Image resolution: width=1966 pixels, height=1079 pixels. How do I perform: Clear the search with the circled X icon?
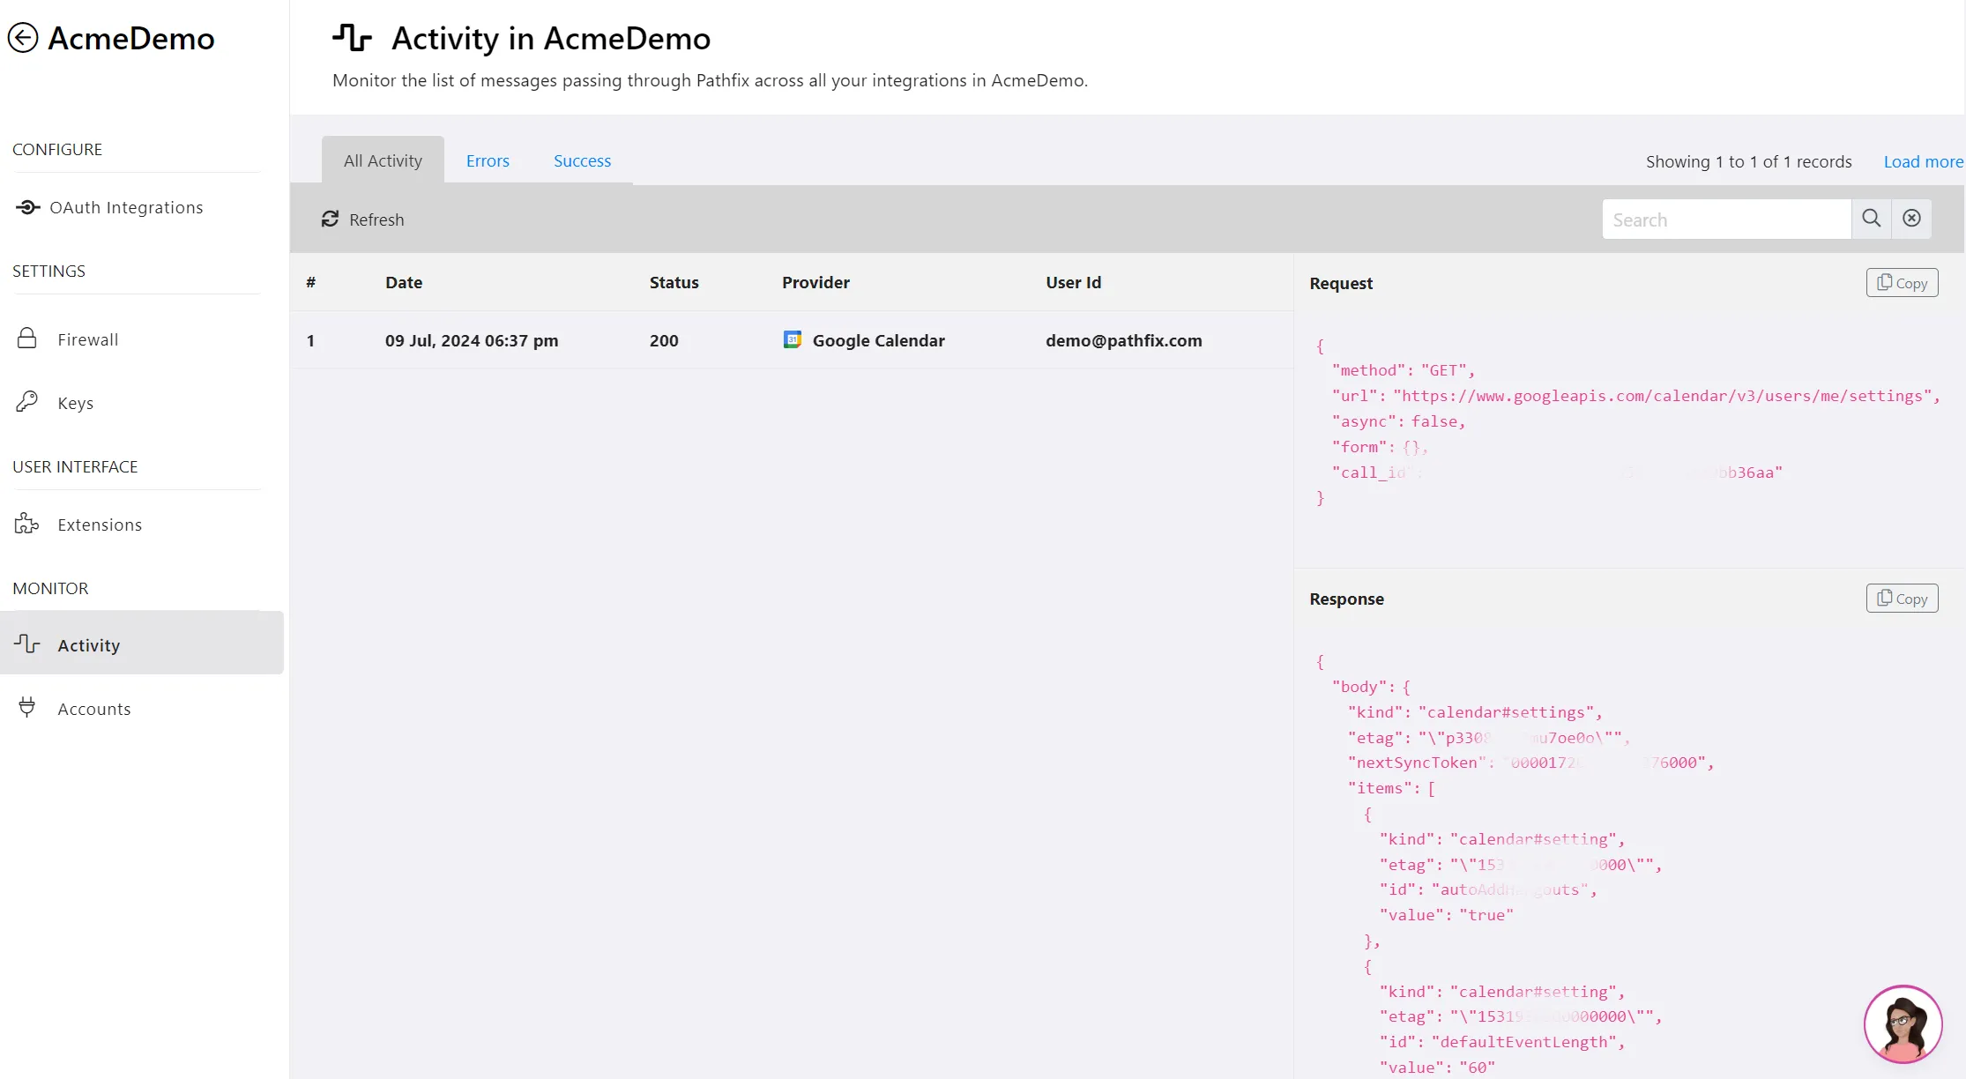pos(1911,219)
